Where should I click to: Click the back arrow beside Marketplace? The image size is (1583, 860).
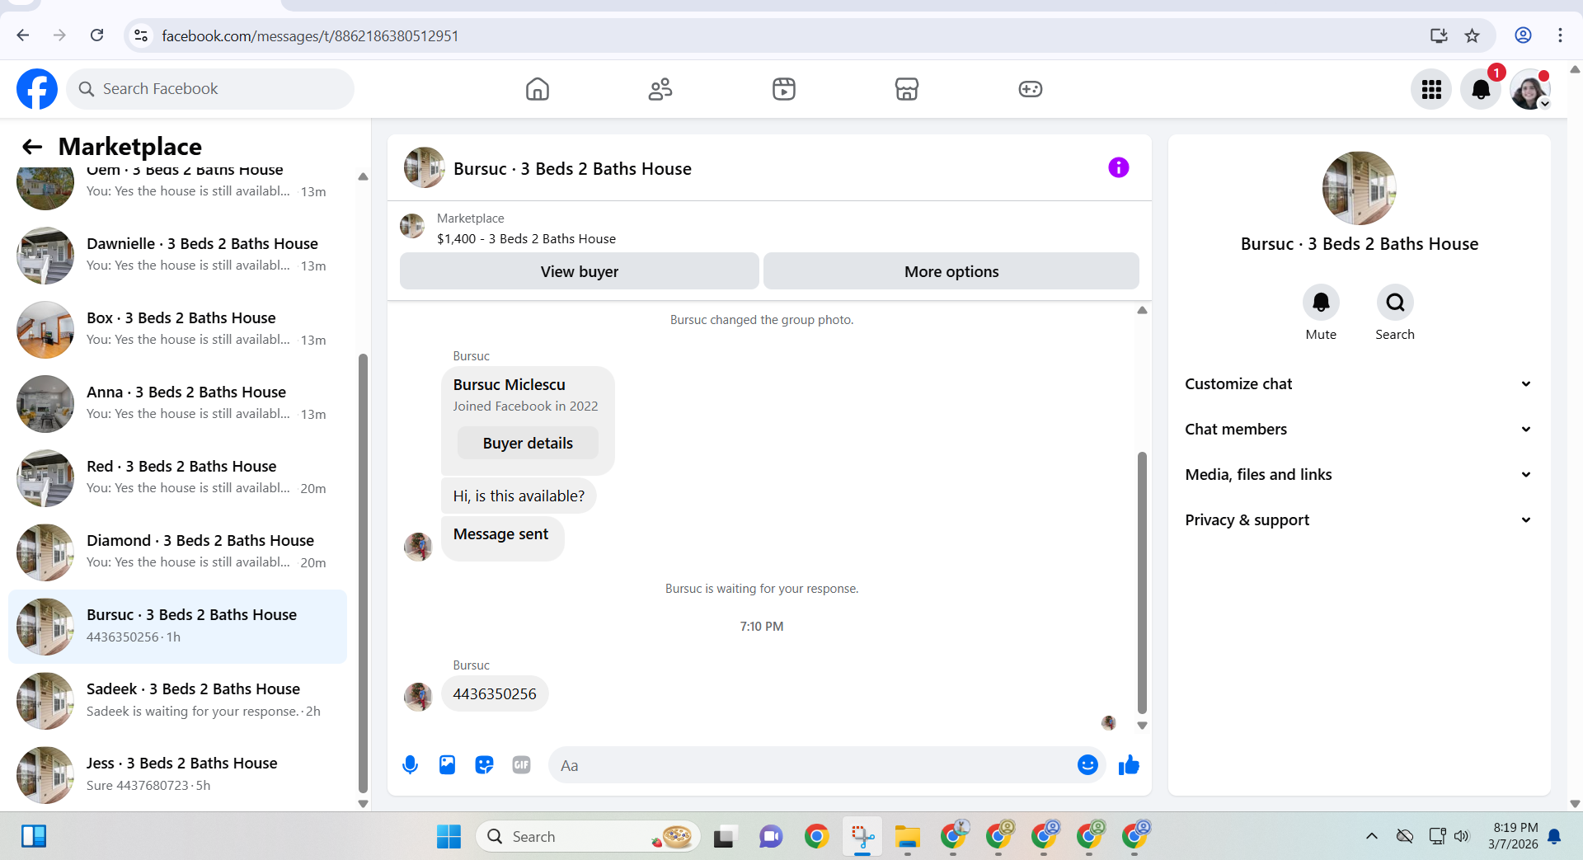click(32, 147)
